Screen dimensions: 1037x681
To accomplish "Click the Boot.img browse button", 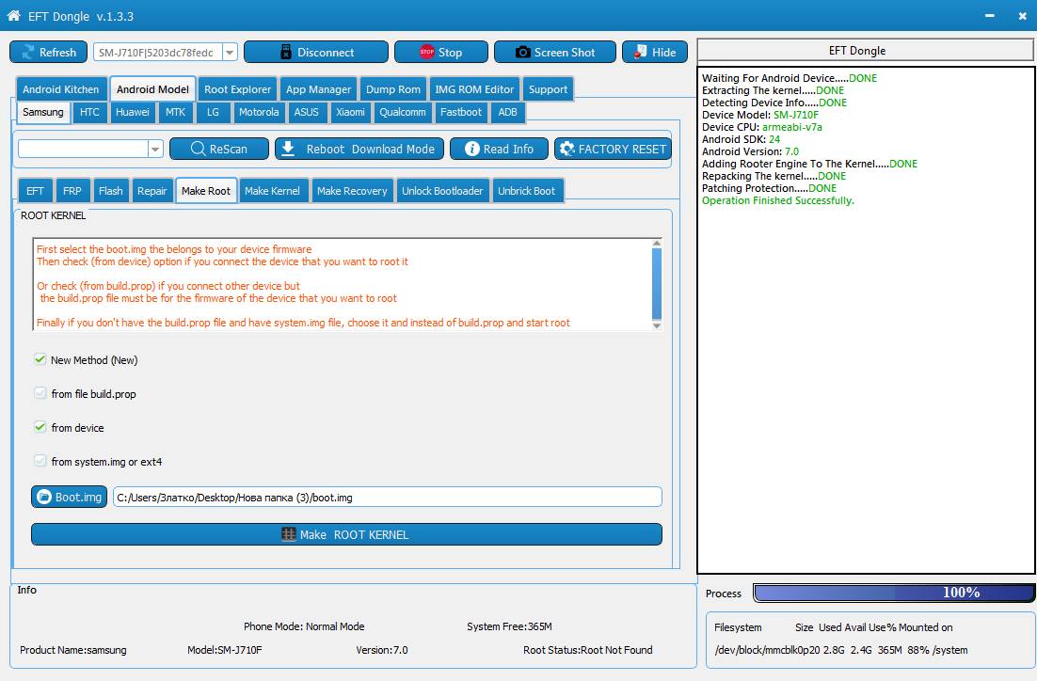I will [x=69, y=498].
